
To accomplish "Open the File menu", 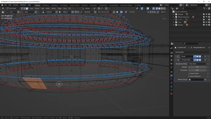I will click(5, 5).
